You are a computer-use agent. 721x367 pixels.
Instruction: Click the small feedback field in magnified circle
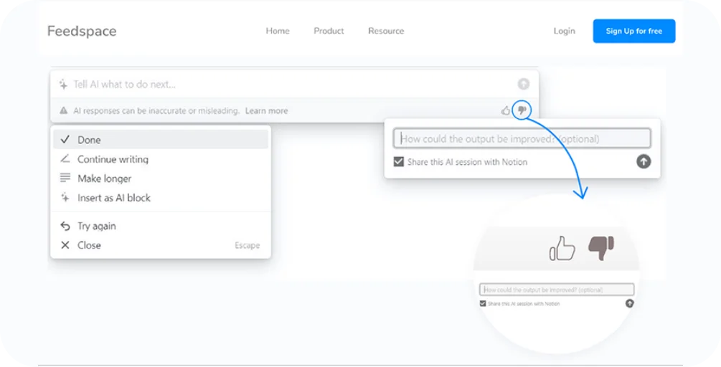pyautogui.click(x=557, y=290)
